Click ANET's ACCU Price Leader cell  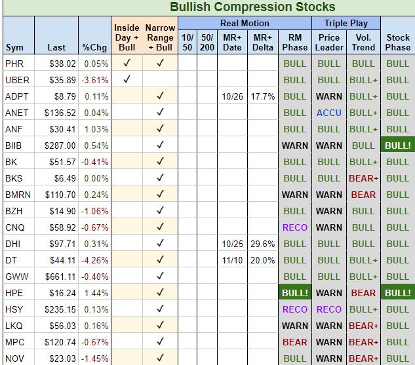pos(328,113)
